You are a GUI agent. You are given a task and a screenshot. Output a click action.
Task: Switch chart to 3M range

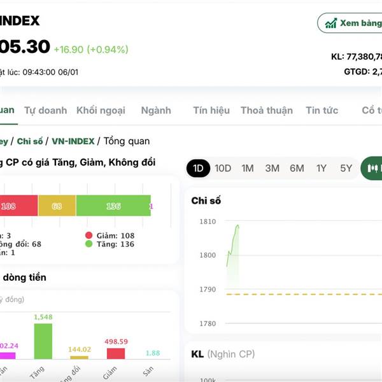pos(272,168)
